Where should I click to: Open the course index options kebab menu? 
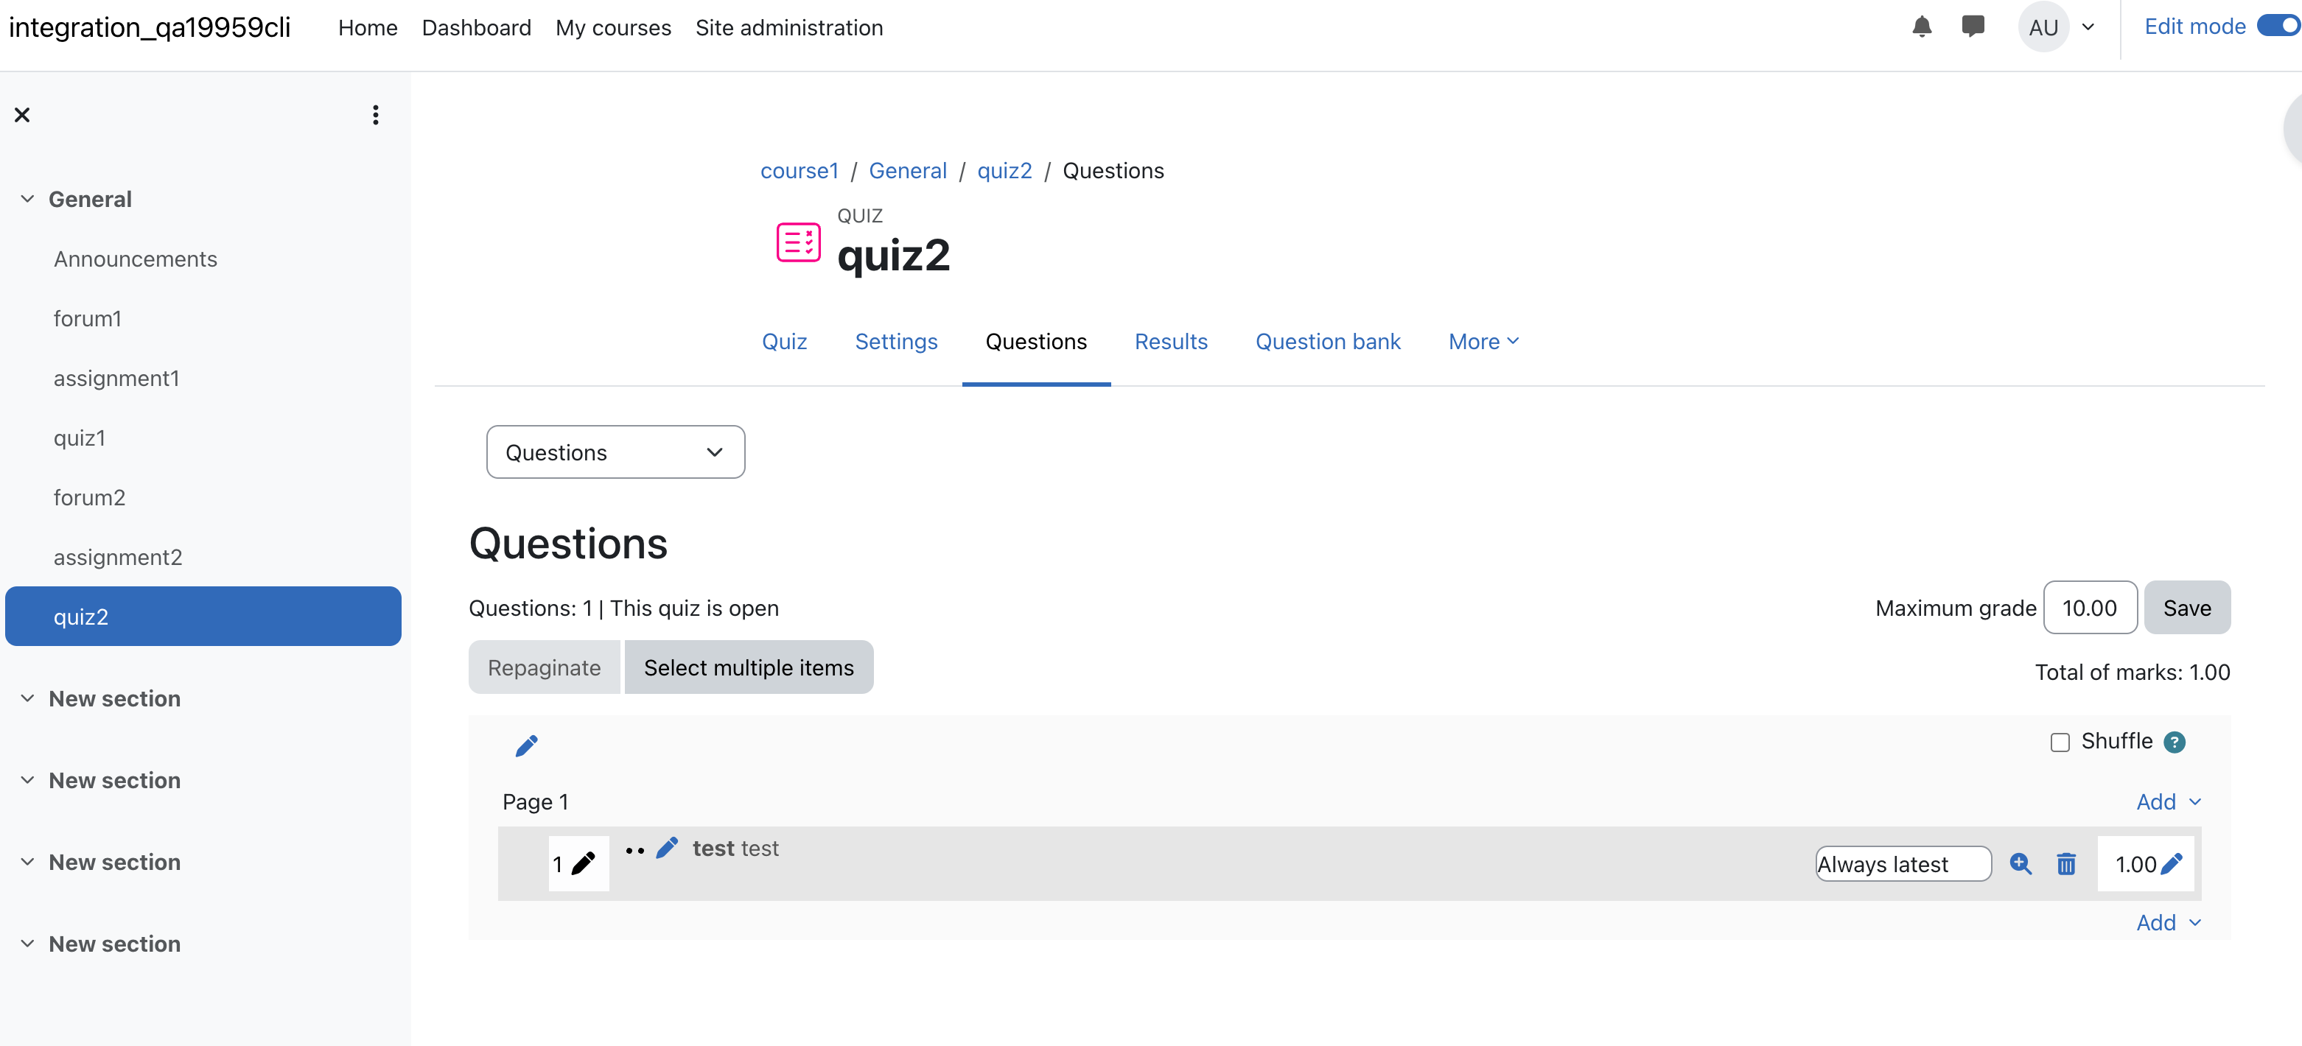[x=375, y=114]
